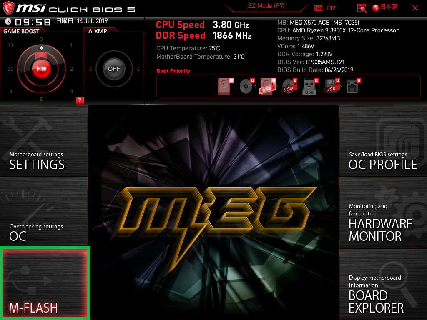Screen dimensions: 427x320
Task: Click the Memory Size 32768MB line
Action: [309, 38]
